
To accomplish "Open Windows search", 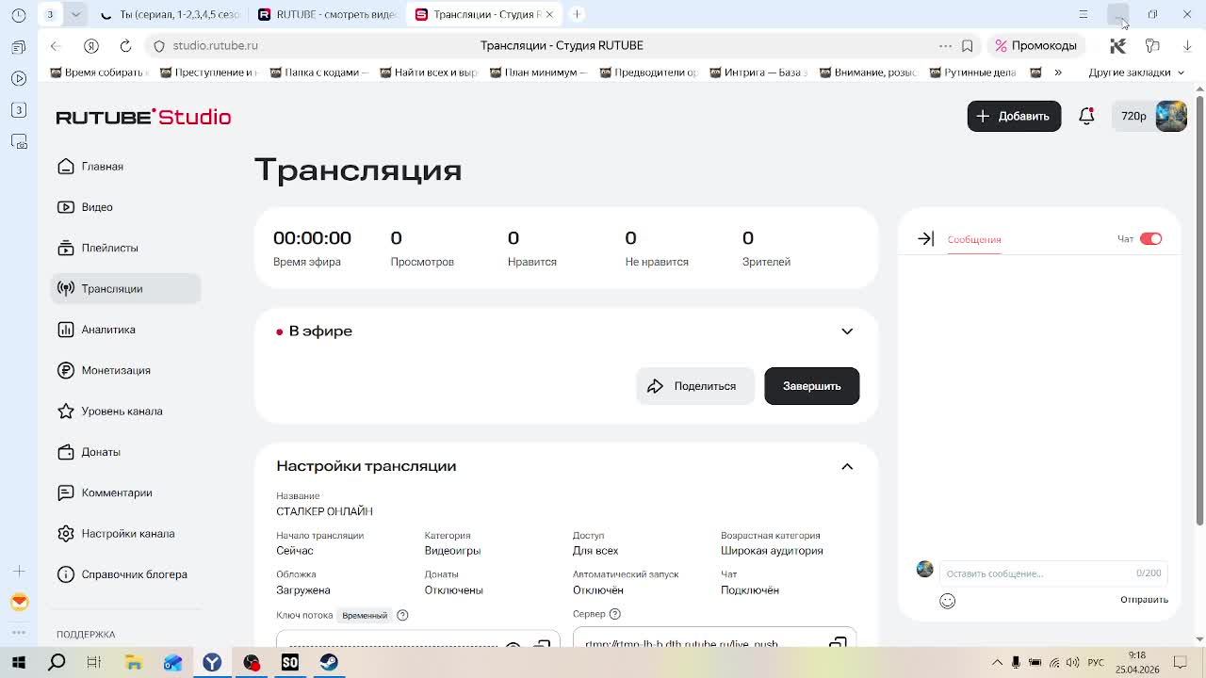I will coord(57,662).
